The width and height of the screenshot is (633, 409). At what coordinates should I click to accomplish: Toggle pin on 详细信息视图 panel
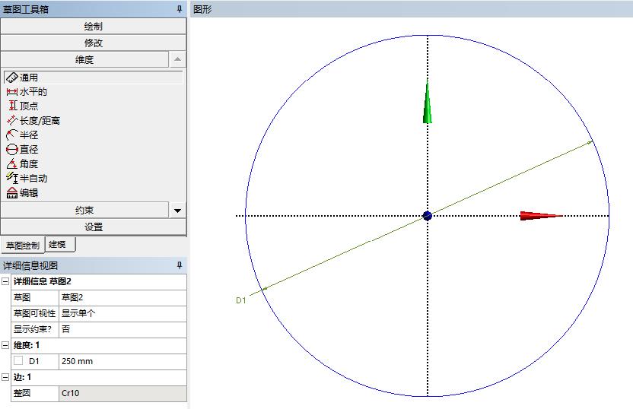pos(180,265)
